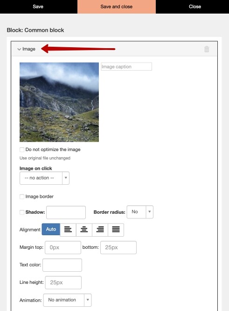Open the Image on click dropdown
This screenshot has height=311, width=229.
click(x=44, y=178)
